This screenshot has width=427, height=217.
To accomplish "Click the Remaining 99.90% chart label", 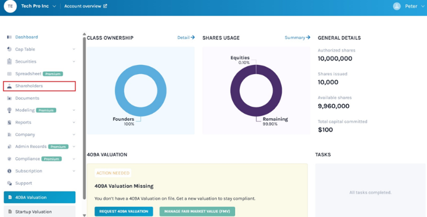I will click(x=275, y=121).
